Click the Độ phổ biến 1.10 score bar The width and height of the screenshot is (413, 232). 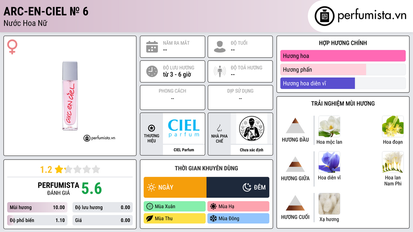(x=37, y=220)
